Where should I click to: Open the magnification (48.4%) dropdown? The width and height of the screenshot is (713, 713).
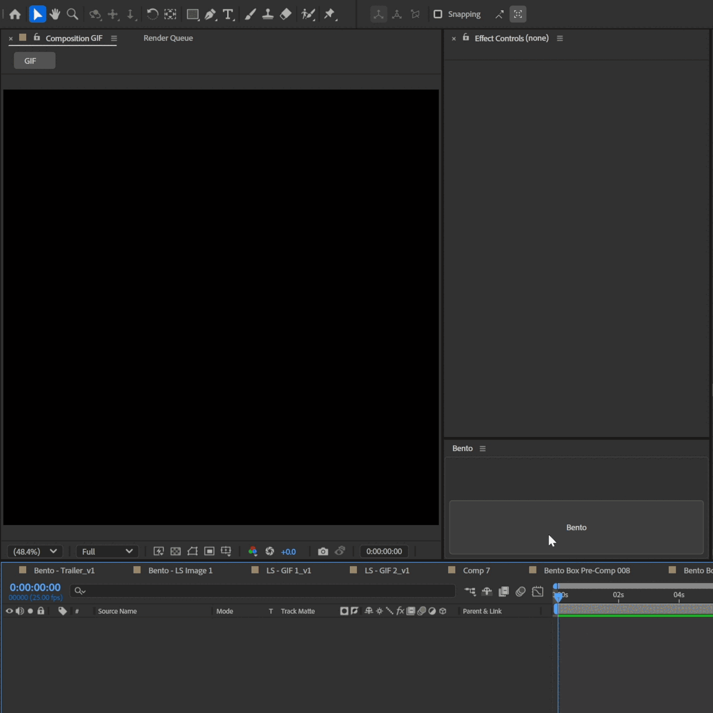coord(35,551)
